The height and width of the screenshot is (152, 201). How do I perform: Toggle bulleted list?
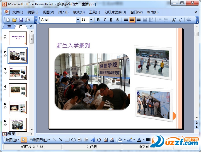(x=166, y=20)
